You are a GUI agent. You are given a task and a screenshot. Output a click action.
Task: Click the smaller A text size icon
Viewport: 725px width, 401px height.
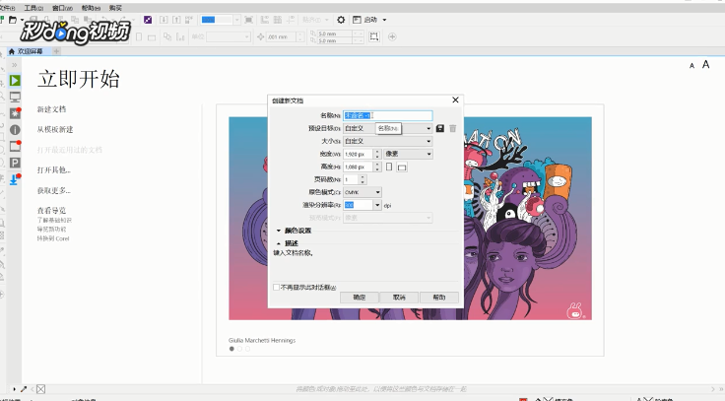(692, 66)
